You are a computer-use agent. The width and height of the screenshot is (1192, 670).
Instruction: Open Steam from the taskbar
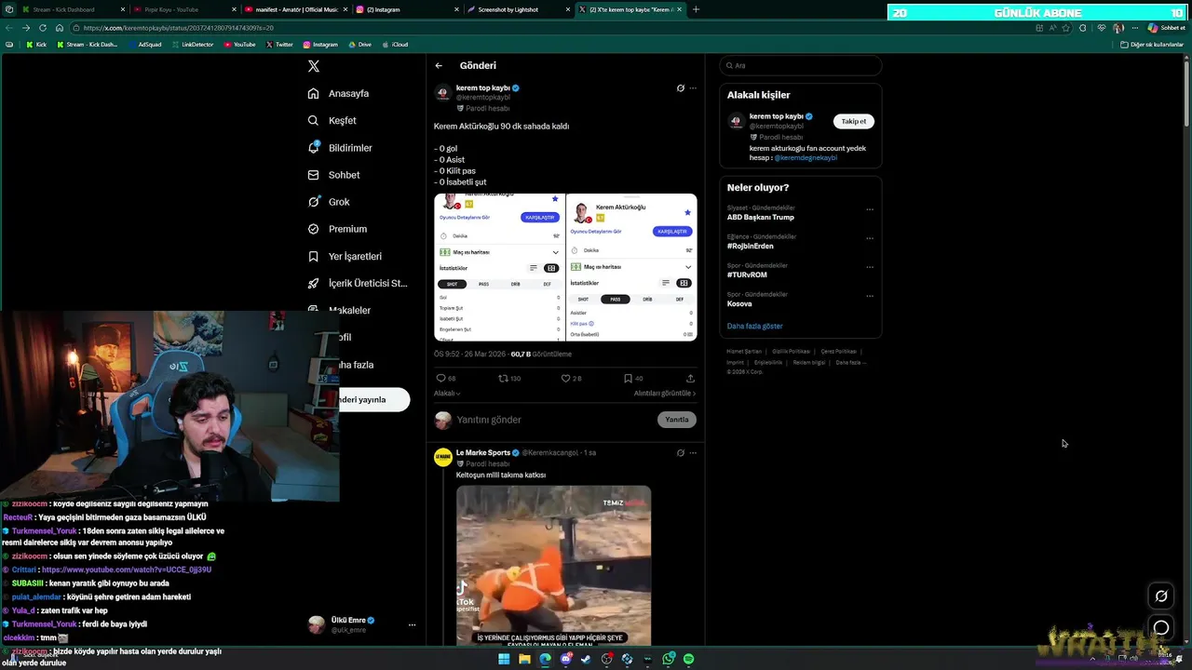tap(586, 659)
